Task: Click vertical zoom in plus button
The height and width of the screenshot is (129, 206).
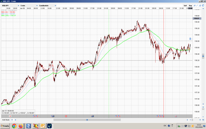Action: (203, 107)
